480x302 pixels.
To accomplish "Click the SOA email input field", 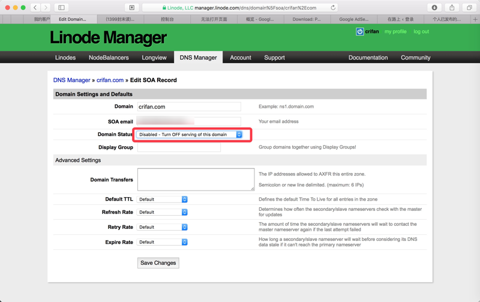I will [189, 122].
